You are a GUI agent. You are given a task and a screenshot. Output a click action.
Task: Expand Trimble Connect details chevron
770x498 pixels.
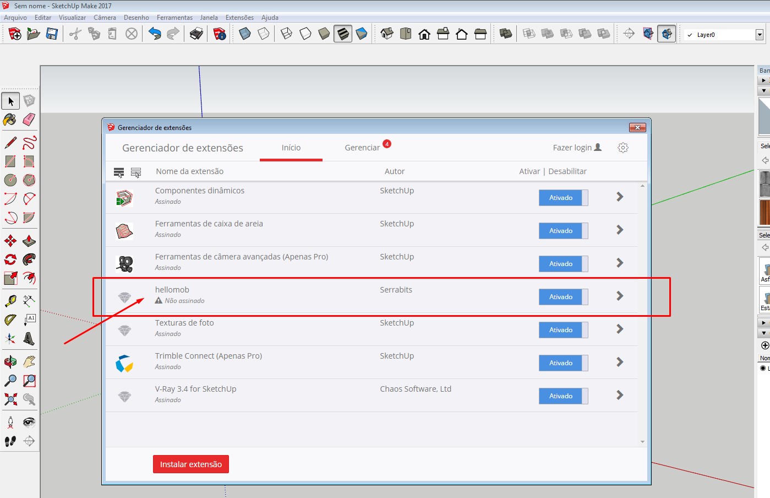(620, 362)
